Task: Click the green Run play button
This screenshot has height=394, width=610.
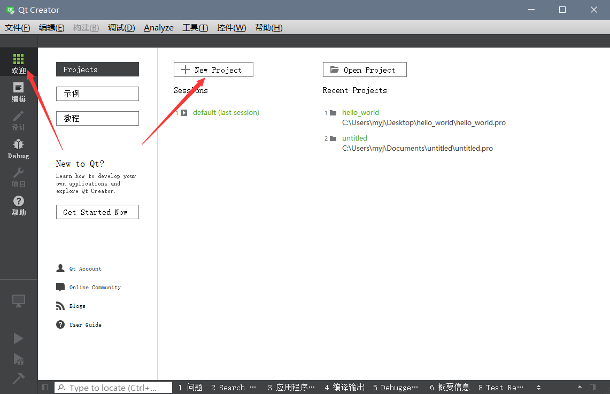Action: click(18, 338)
